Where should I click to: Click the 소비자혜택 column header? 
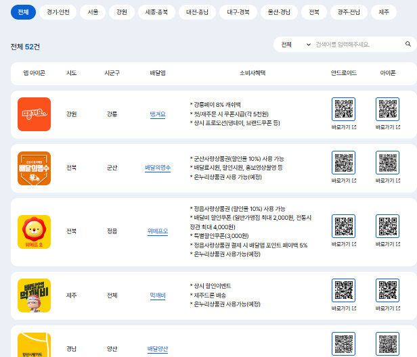point(253,73)
